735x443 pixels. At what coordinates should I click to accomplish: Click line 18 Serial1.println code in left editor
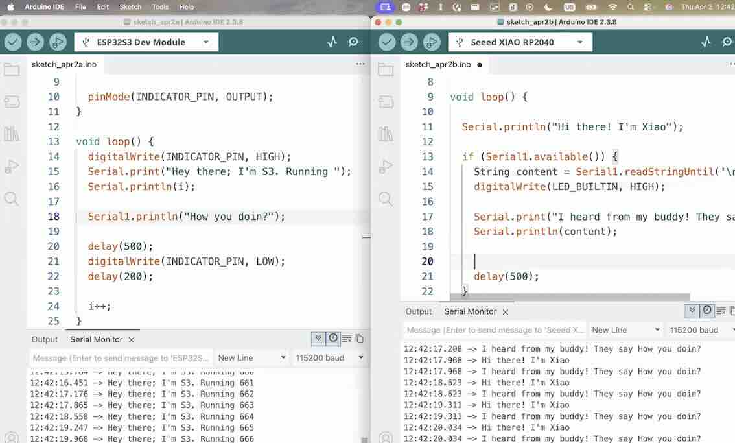coord(187,217)
